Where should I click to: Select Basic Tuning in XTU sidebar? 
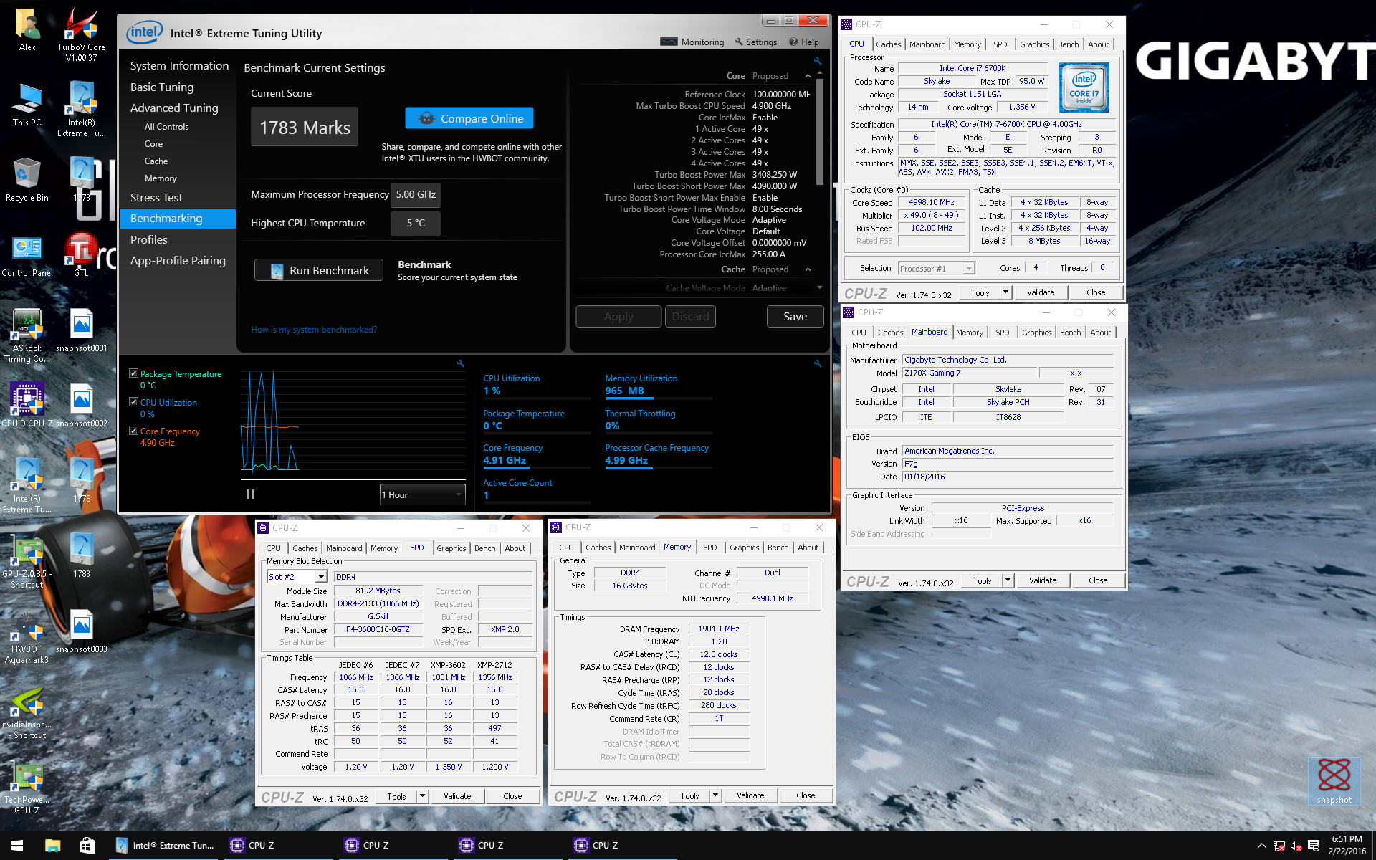point(162,87)
